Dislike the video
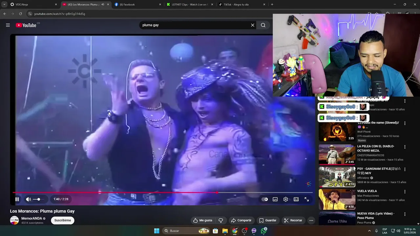The width and height of the screenshot is (420, 236). 221,220
